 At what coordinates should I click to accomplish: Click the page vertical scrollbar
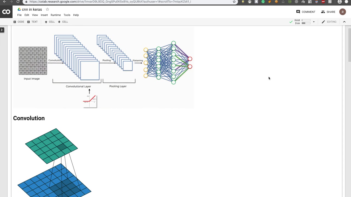pyautogui.click(x=349, y=45)
